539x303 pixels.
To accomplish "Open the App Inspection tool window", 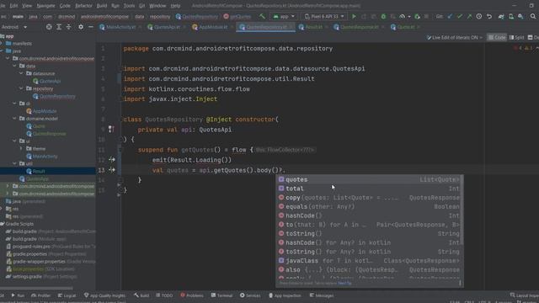I will coord(285,295).
